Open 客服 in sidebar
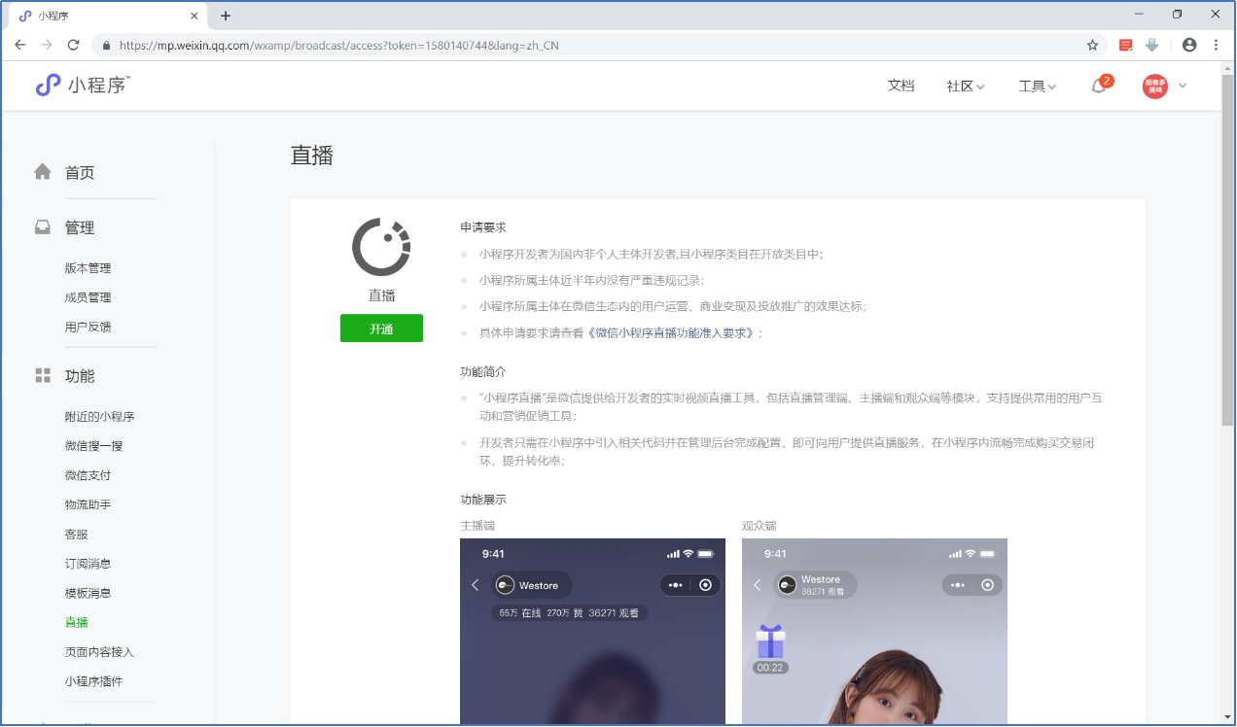The height and width of the screenshot is (727, 1237). tap(77, 535)
